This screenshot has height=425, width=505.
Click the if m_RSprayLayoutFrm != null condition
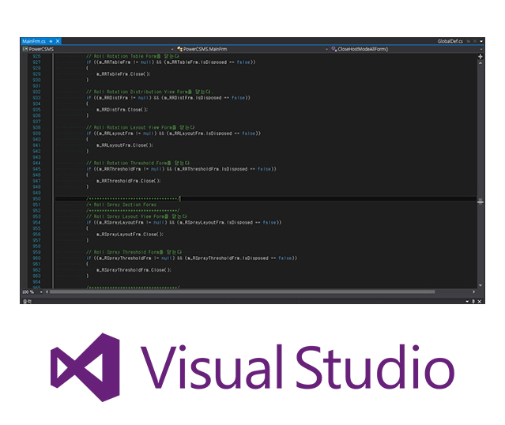click(183, 223)
